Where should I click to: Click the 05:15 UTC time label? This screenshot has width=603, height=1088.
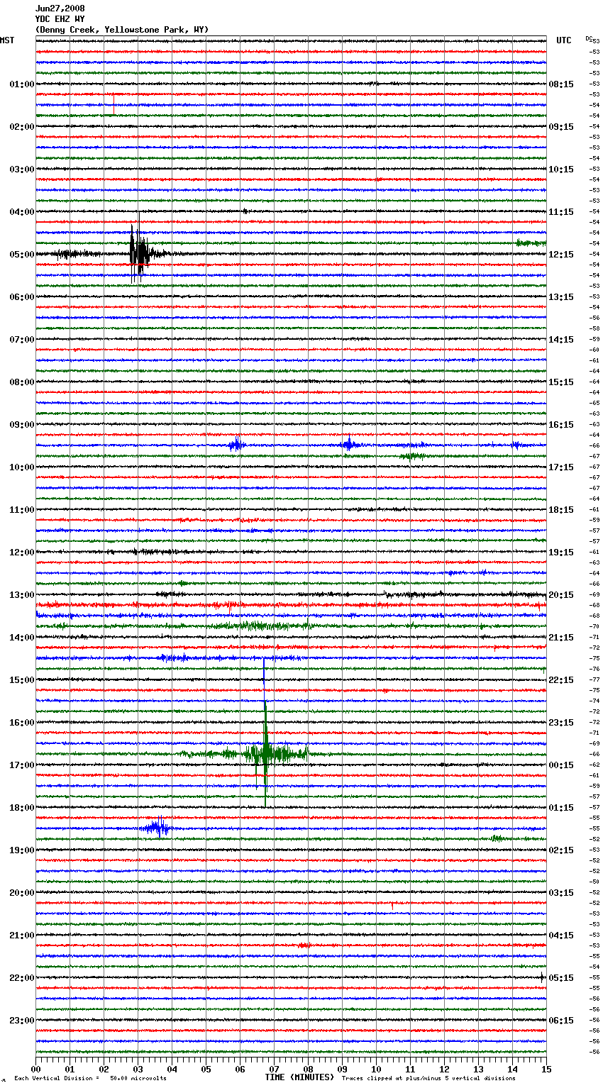click(x=561, y=978)
